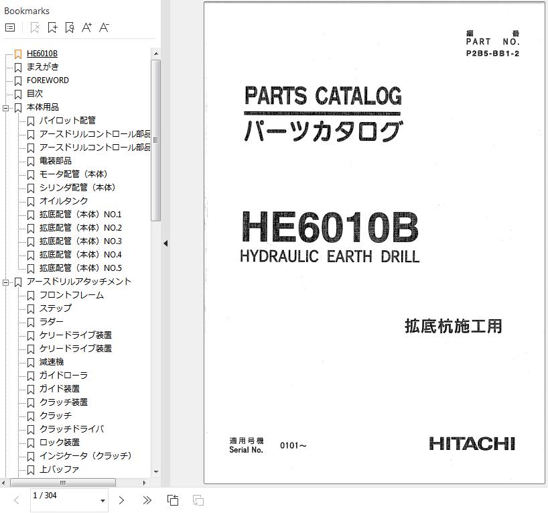Image resolution: width=548 pixels, height=513 pixels.
Task: Open the ステップ bookmark
Action: click(x=55, y=308)
